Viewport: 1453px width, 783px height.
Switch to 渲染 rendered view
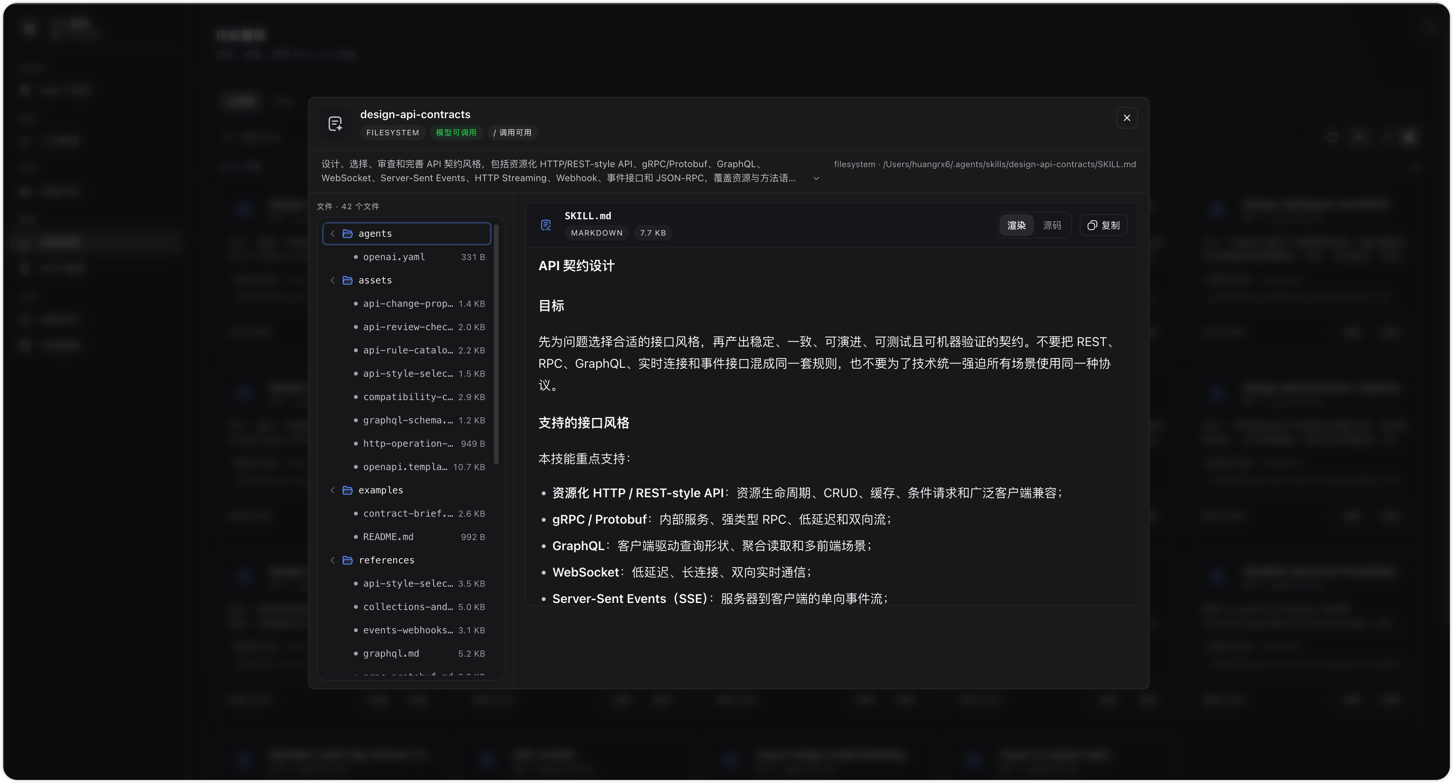pos(1016,225)
